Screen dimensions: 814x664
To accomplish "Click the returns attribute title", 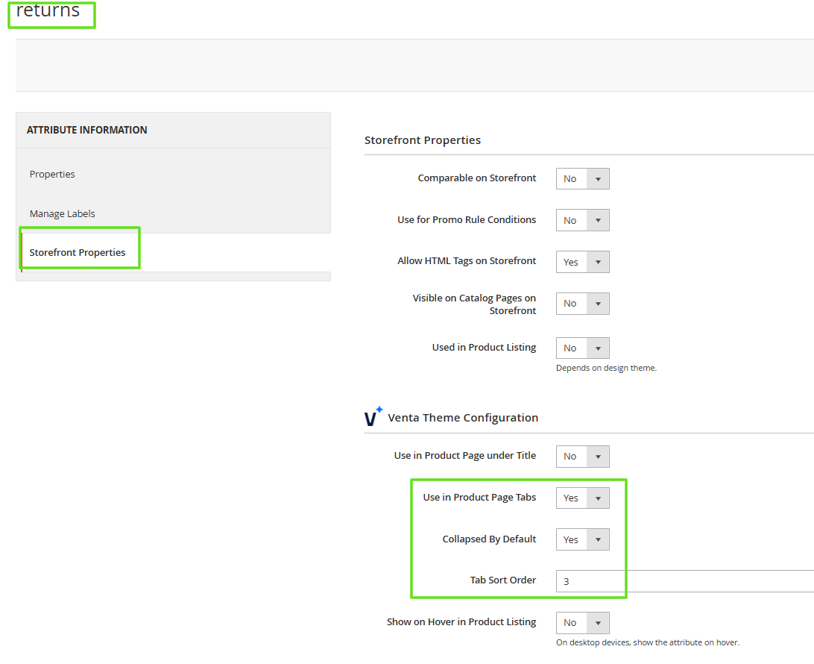I will (x=48, y=11).
